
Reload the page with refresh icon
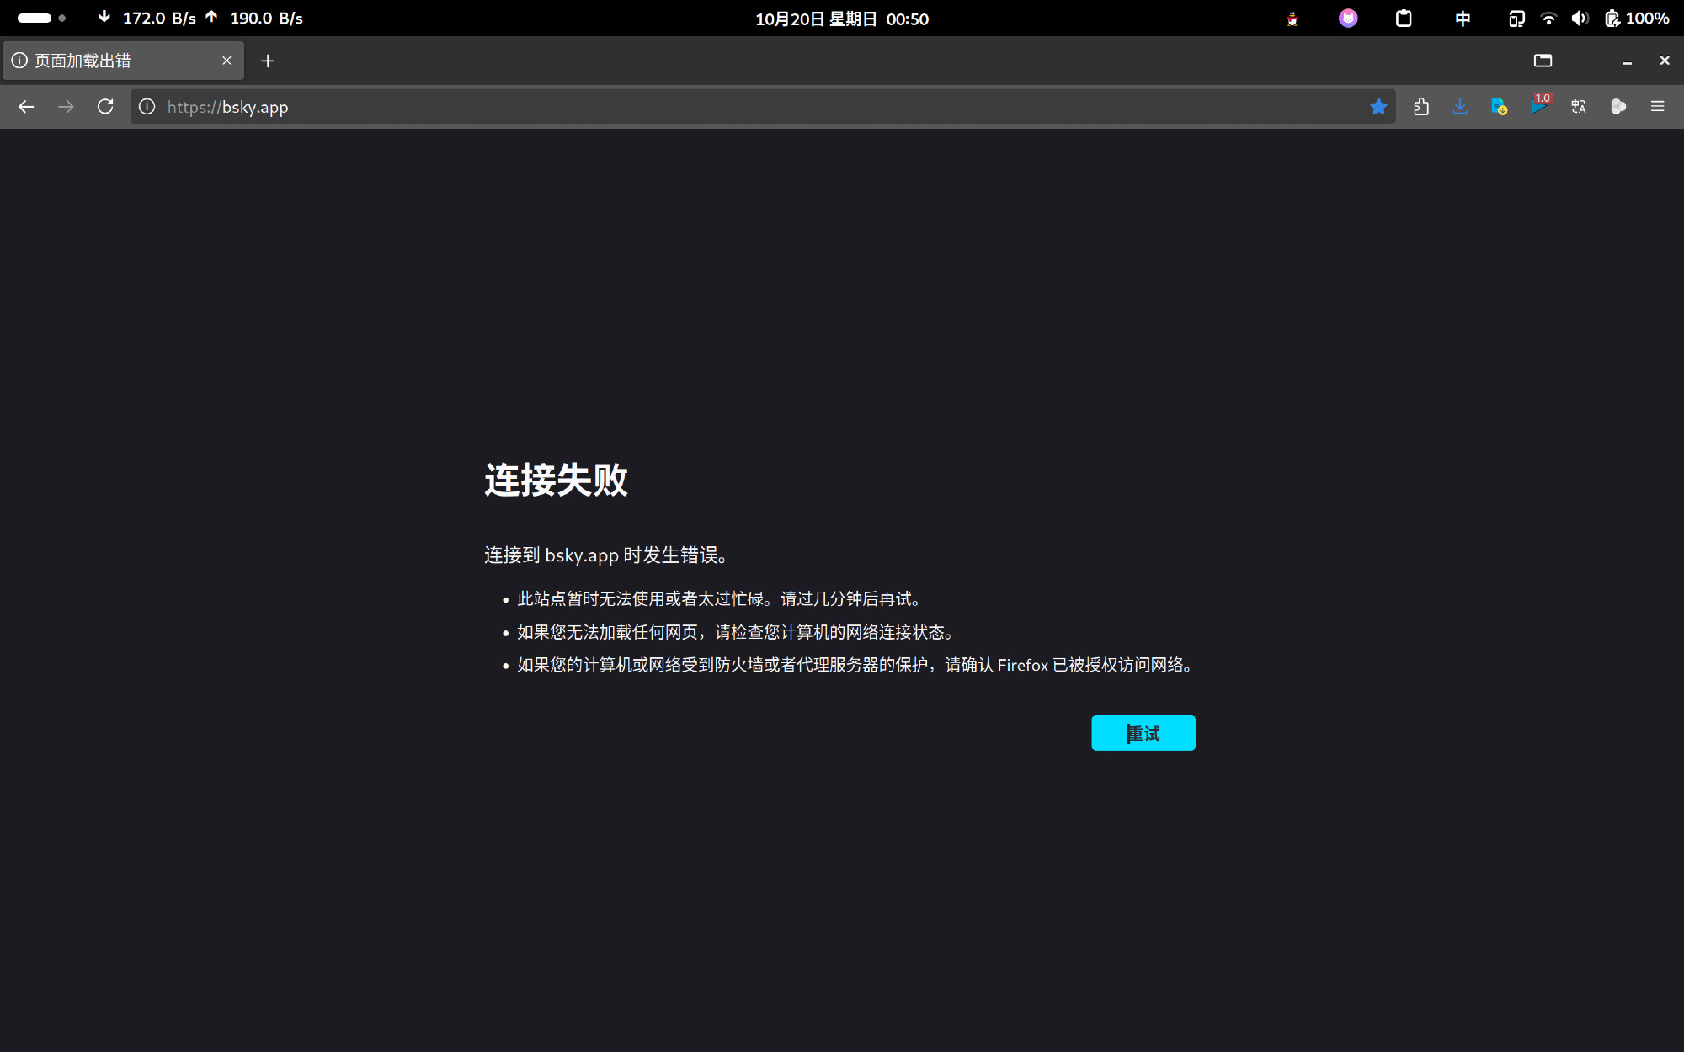[x=105, y=107]
